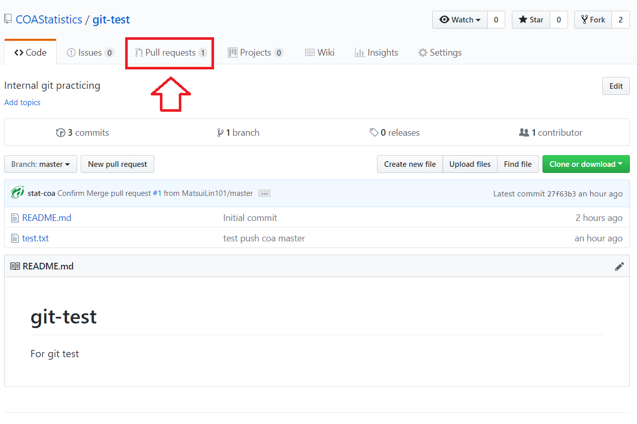Image resolution: width=637 pixels, height=424 pixels.
Task: Click the book icon in README.md header
Action: pos(15,266)
